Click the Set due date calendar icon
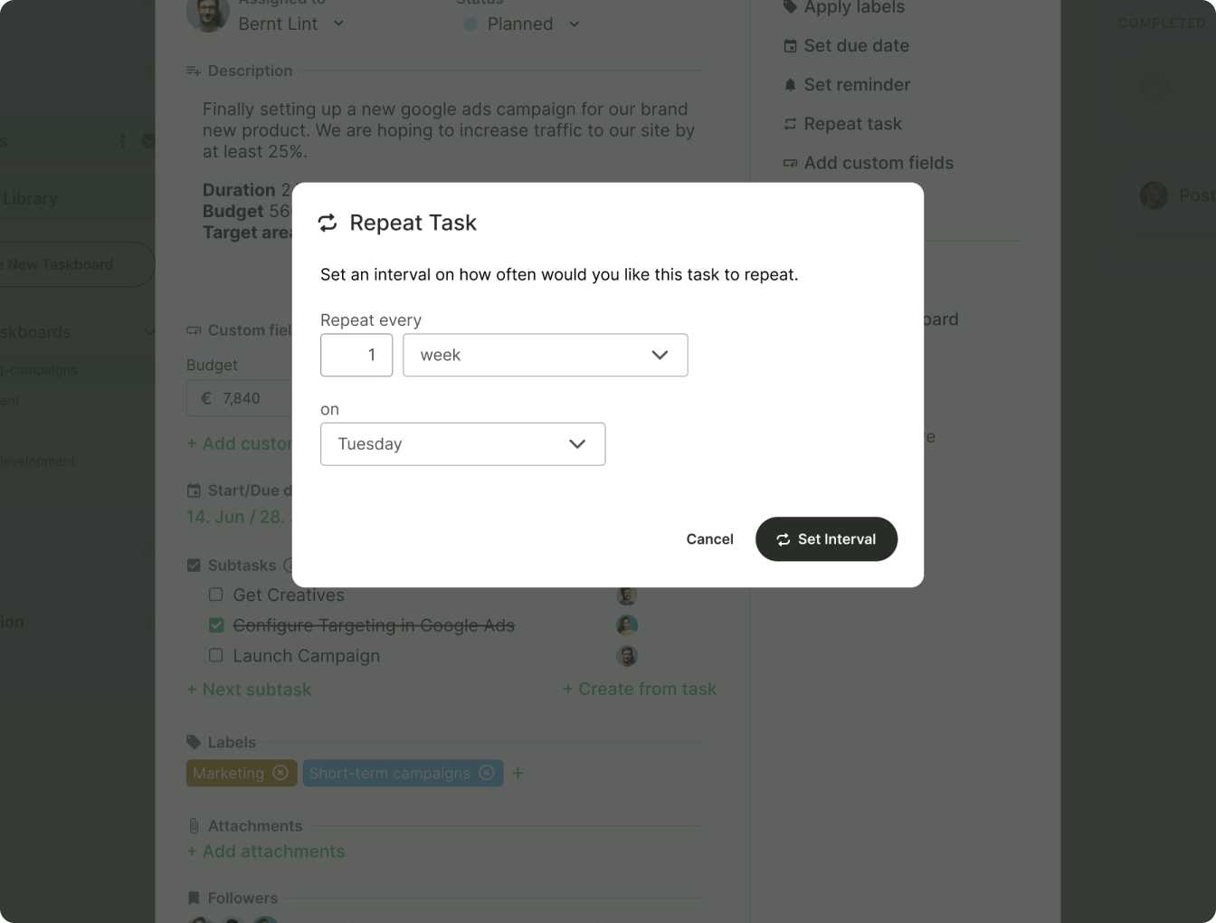Screen dimensions: 1216x923 (790, 46)
